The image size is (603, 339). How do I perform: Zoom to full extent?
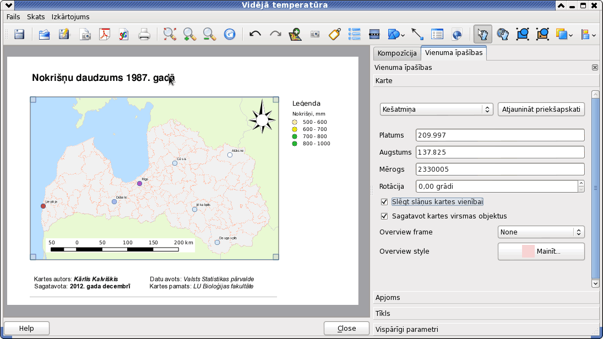click(x=170, y=34)
